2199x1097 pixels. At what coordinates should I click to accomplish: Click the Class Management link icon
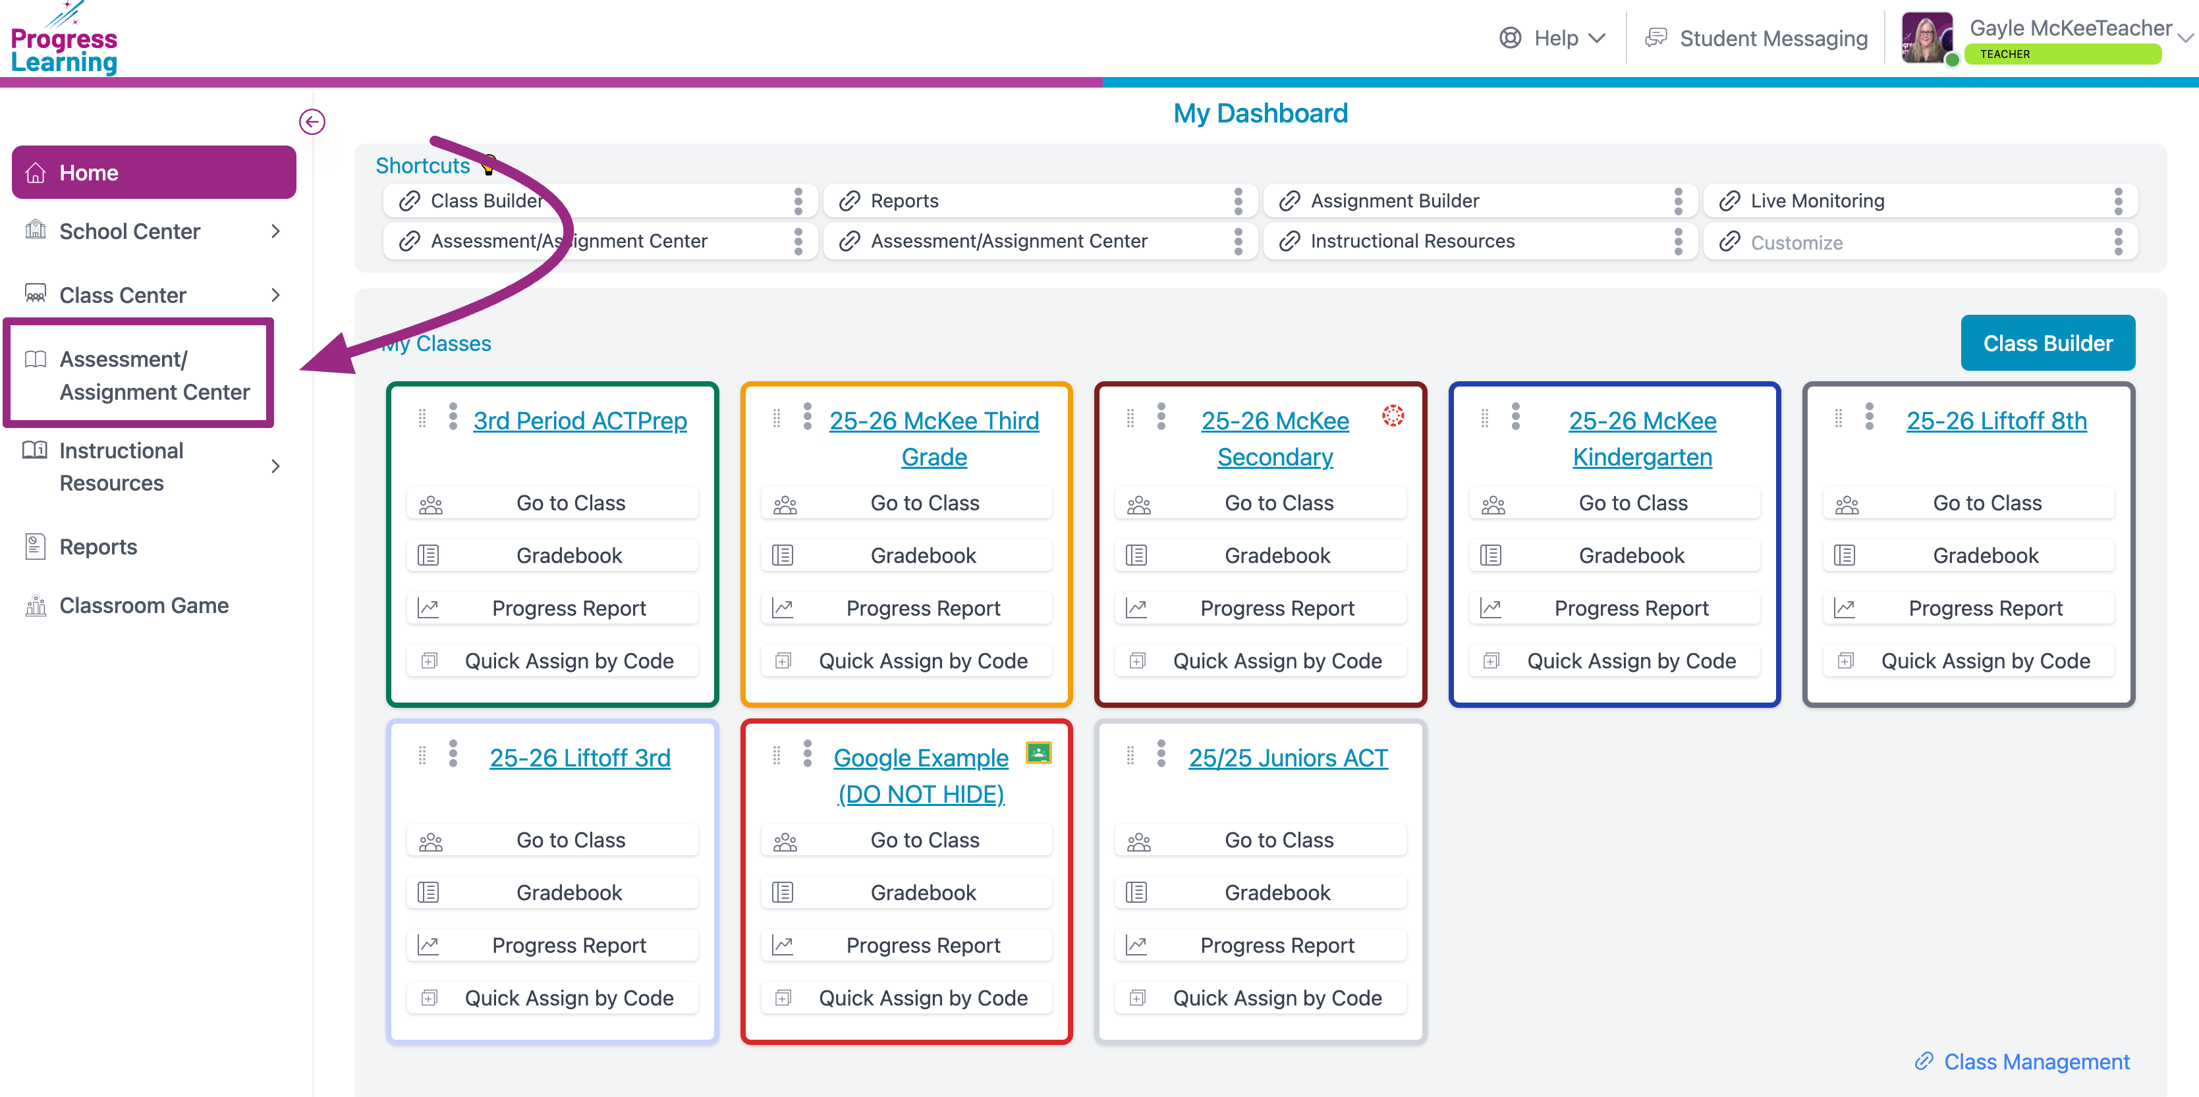click(1923, 1061)
